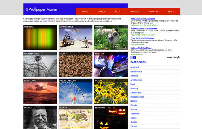The width and height of the screenshot is (202, 129).
Task: Click the wallpapers.smileycentral.com URL
Action: point(144,25)
